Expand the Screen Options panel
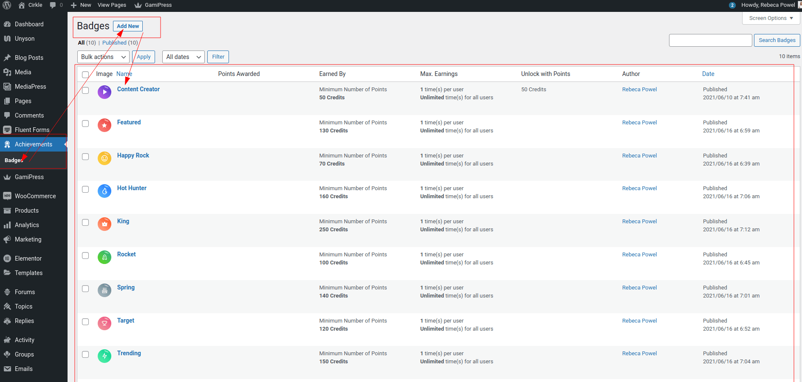802x382 pixels. (771, 18)
